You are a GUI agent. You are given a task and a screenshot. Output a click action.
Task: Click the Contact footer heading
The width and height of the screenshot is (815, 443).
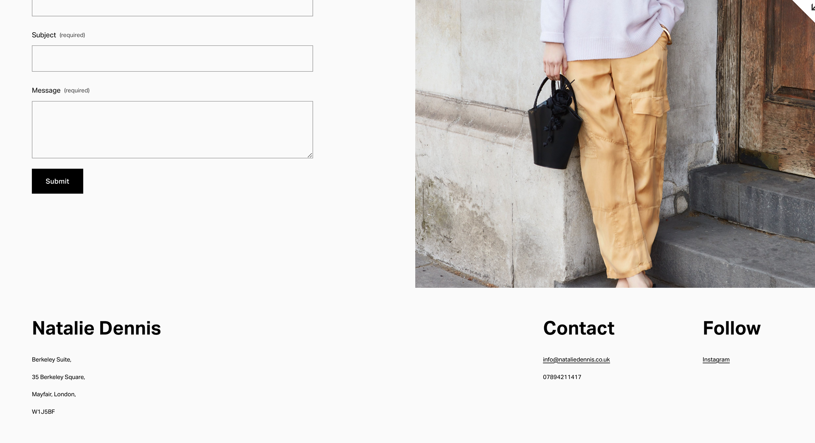point(579,328)
